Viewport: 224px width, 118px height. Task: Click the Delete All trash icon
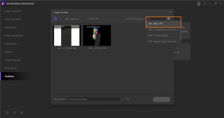click(67, 19)
